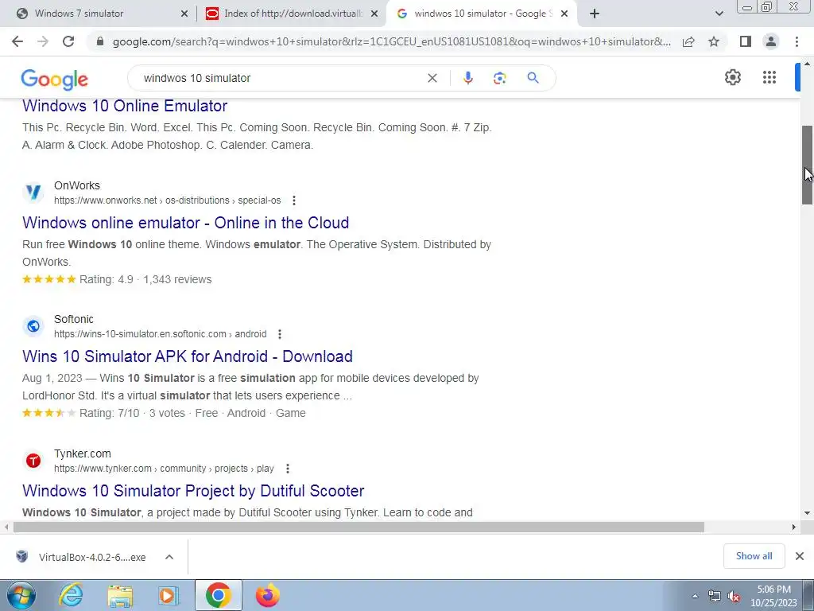Screen dimensions: 814x611
Task: Open Windows Explorer folder from taskbar
Action: (120, 595)
